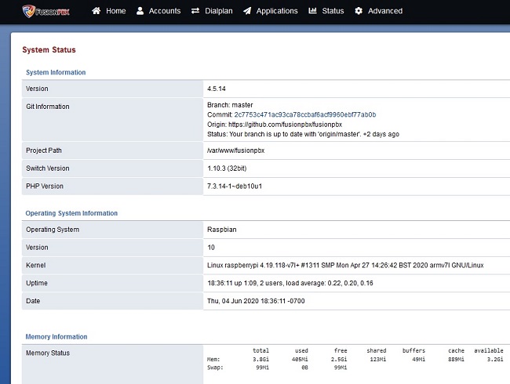Select the Linux raspberrypi kernel string
The image size is (510, 384).
pyautogui.click(x=345, y=265)
